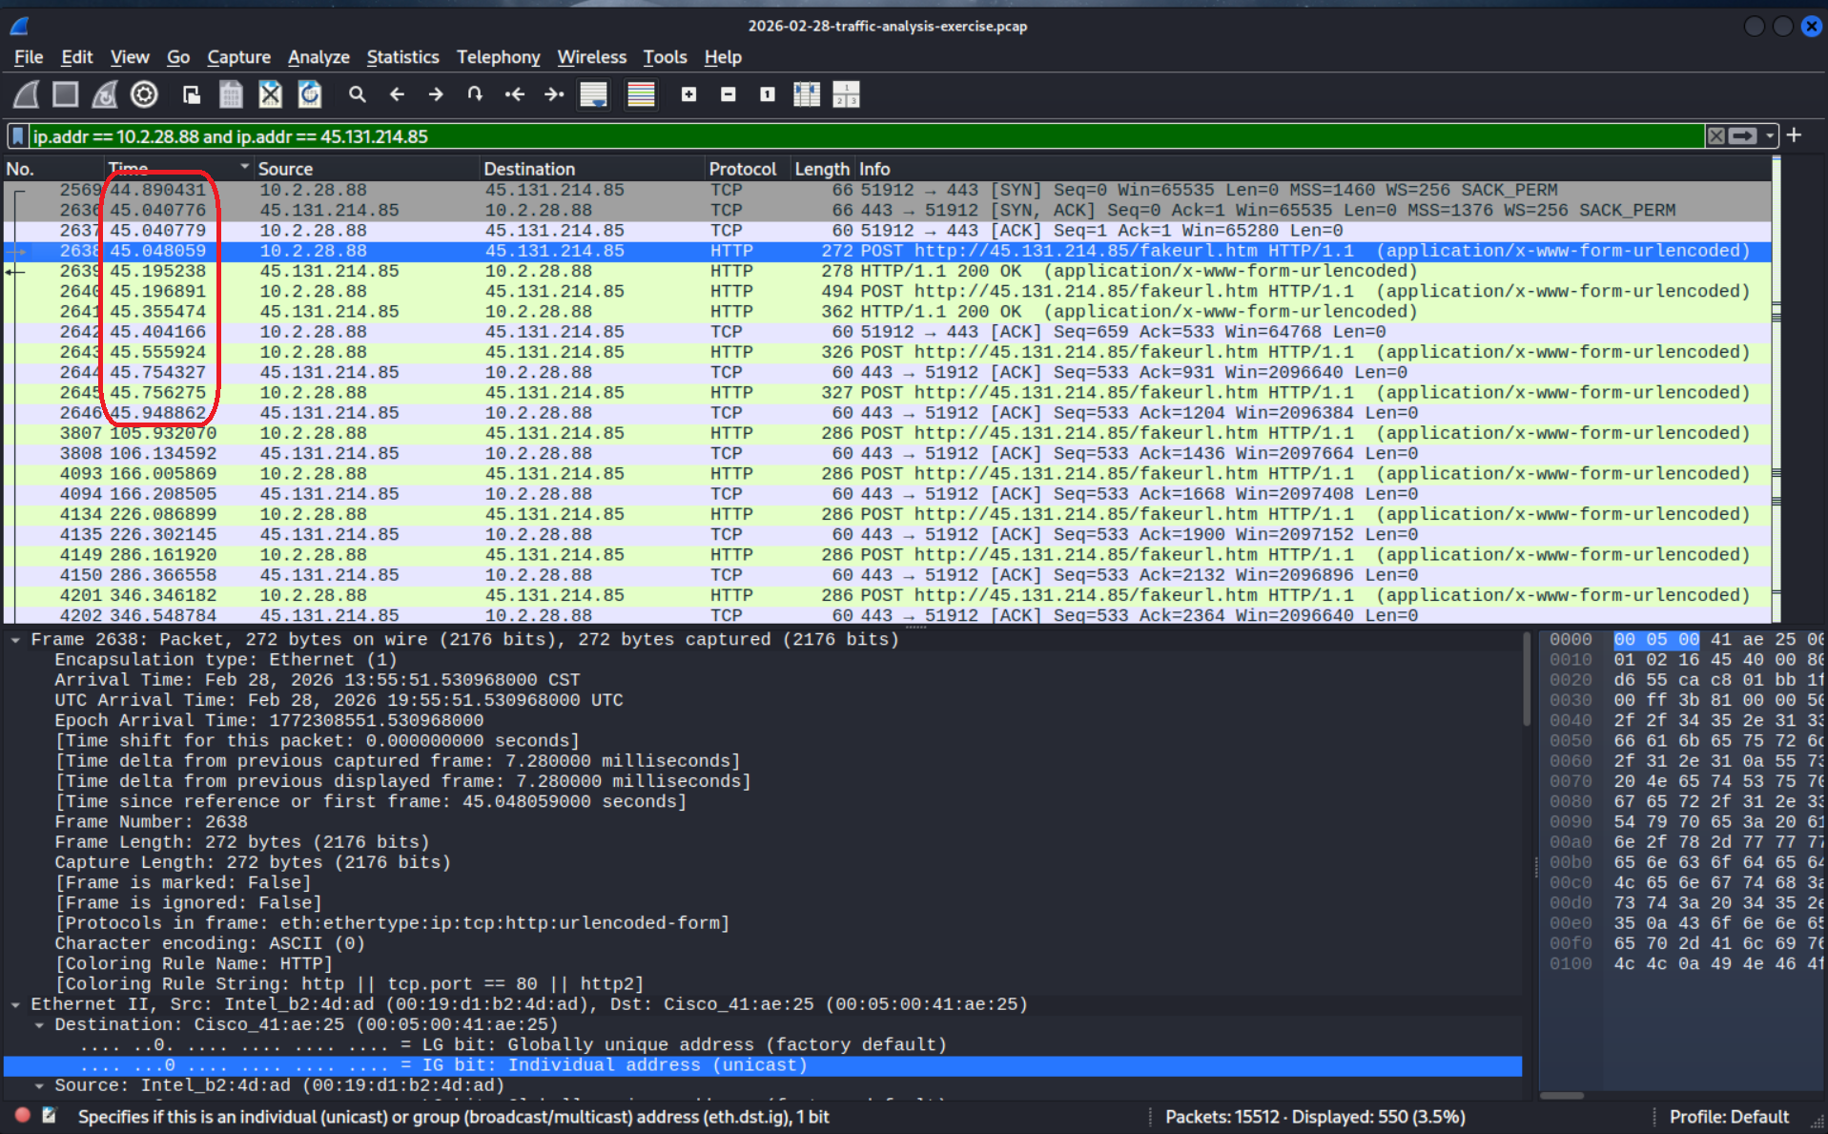Select packet 2569 SYN row
Viewport: 1828px width, 1134px height.
(887, 190)
